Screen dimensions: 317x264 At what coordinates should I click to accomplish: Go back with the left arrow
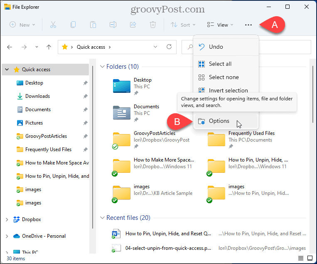10,47
